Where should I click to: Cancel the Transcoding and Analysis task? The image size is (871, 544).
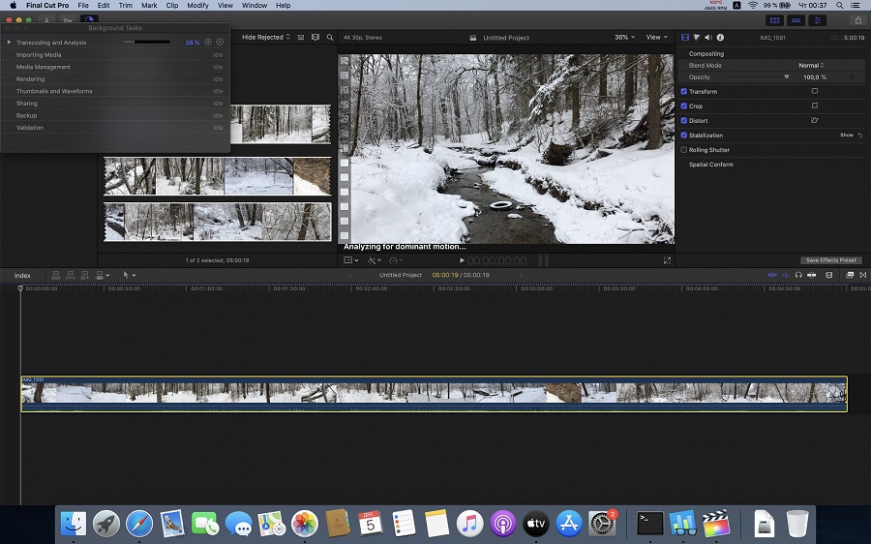220,43
